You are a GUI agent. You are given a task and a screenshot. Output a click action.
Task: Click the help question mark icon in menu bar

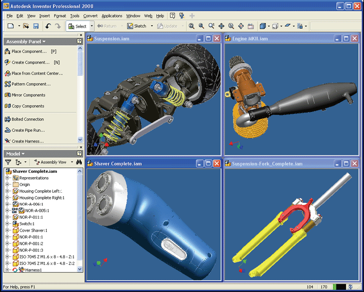tap(172, 16)
